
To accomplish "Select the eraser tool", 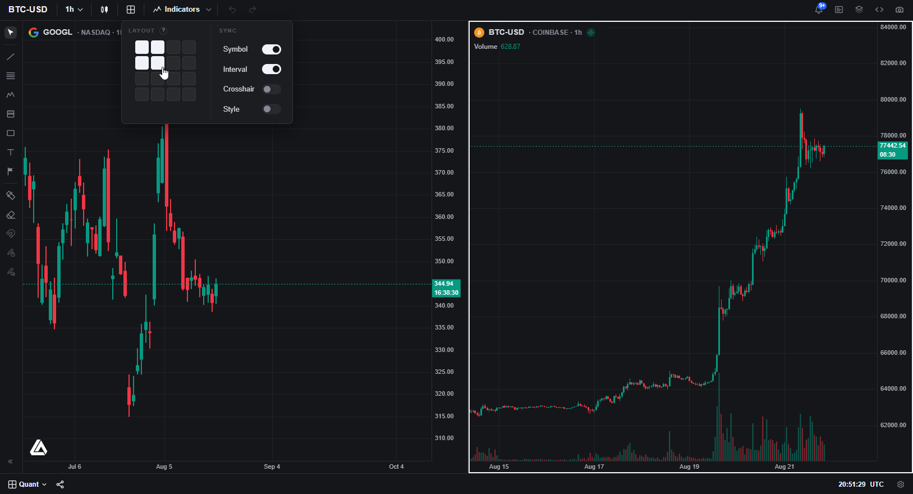I will point(11,215).
